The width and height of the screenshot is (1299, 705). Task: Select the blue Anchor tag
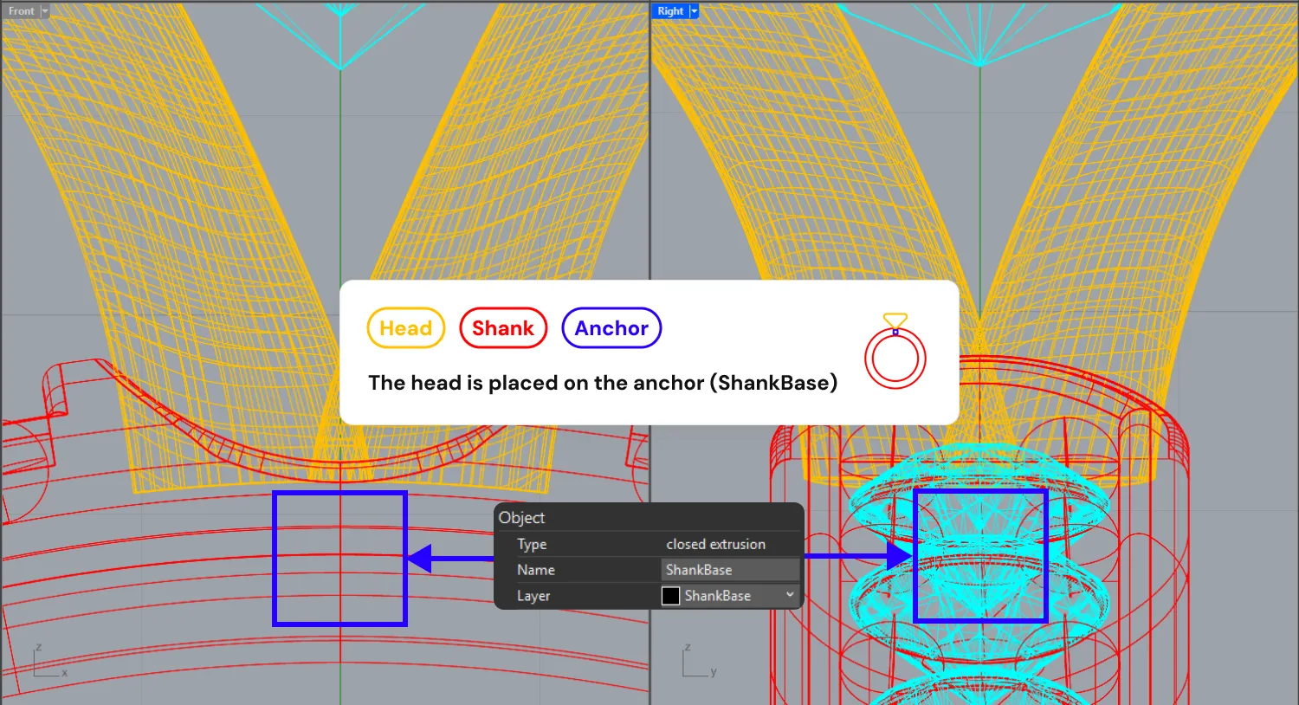pos(611,328)
